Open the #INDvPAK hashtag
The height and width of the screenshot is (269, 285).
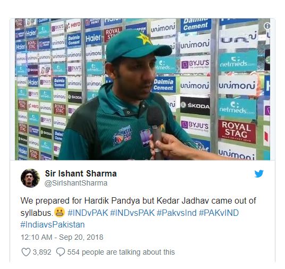point(88,213)
